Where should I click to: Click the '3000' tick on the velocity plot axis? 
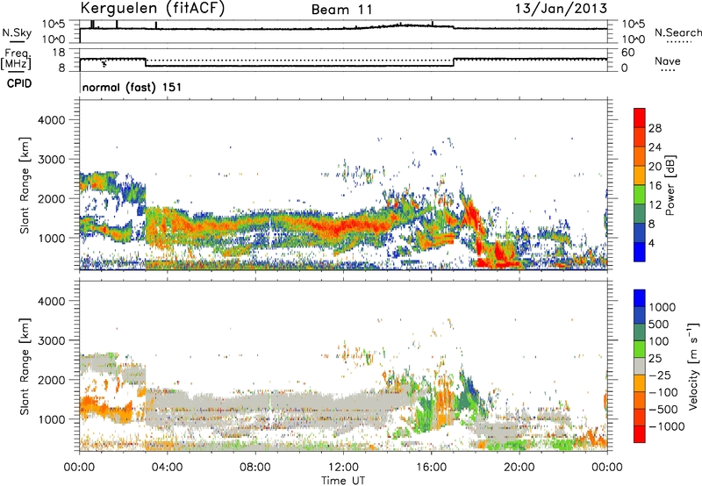(51, 340)
